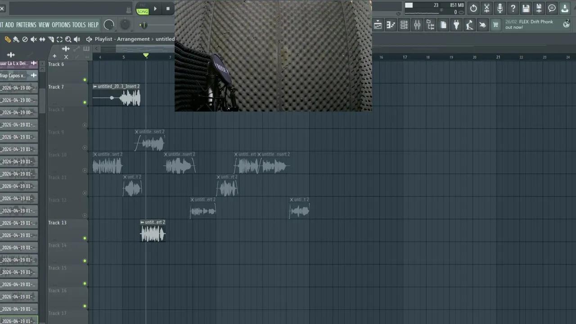
Task: Open help with the question mark icon
Action: click(513, 8)
